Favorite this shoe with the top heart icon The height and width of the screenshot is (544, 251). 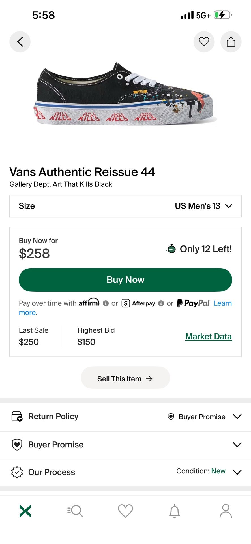tap(204, 42)
